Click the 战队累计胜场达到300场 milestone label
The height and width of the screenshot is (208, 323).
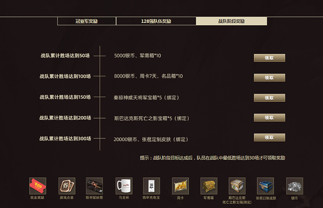[x=65, y=139]
